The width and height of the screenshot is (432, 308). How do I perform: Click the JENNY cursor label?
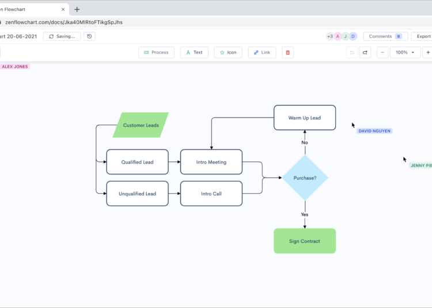(x=420, y=165)
